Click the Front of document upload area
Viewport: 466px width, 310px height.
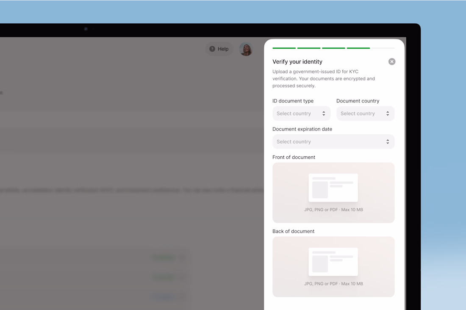(x=333, y=193)
